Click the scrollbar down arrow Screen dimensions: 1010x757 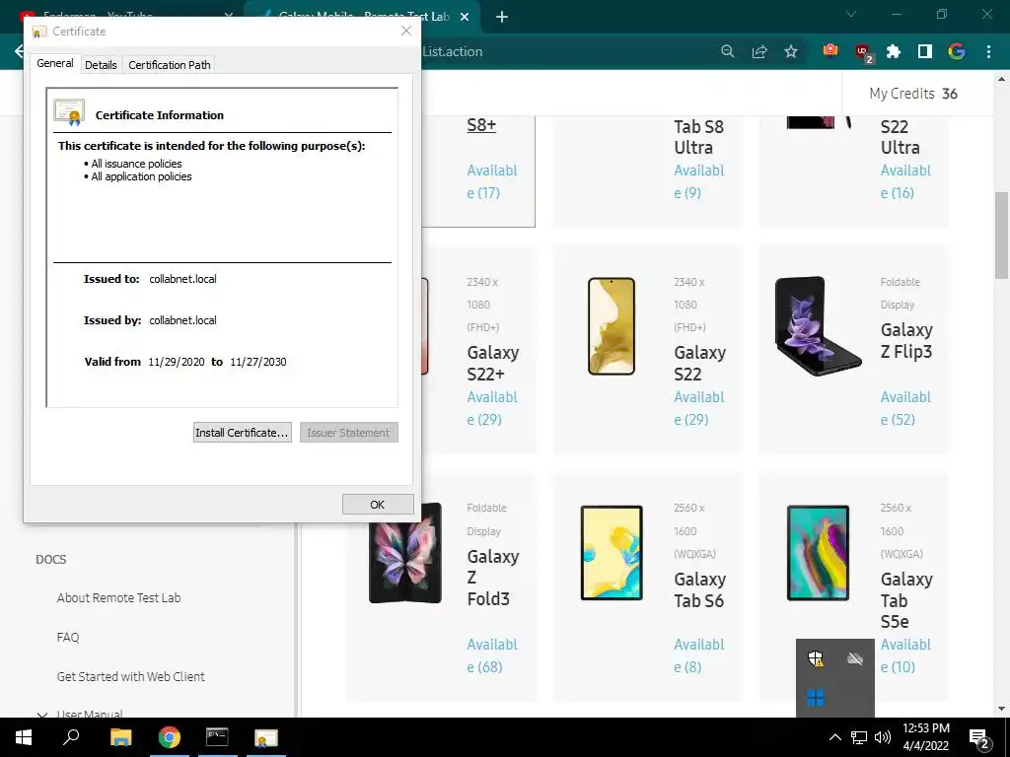(x=1001, y=709)
